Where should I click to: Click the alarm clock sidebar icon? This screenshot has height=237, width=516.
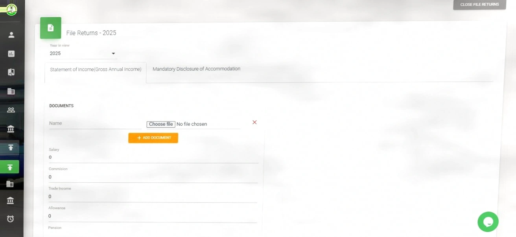coord(11,219)
